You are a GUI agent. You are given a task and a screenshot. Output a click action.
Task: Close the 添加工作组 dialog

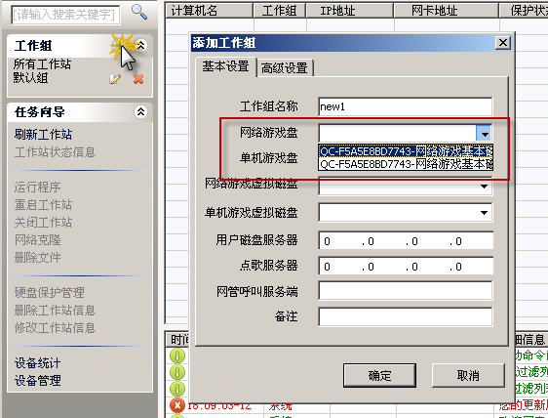[x=503, y=43]
